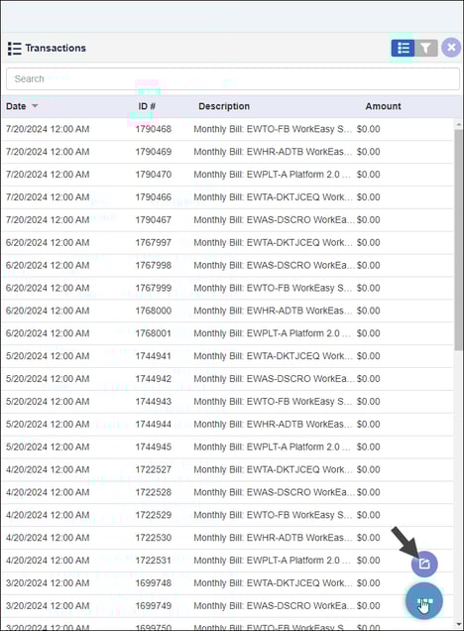Click the Transactions list icon in the header
The height and width of the screenshot is (631, 464).
(x=15, y=49)
